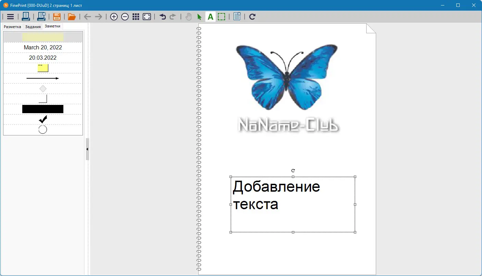The height and width of the screenshot is (276, 482).
Task: Click the FinePrint app icon in title bar
Action: coord(5,5)
